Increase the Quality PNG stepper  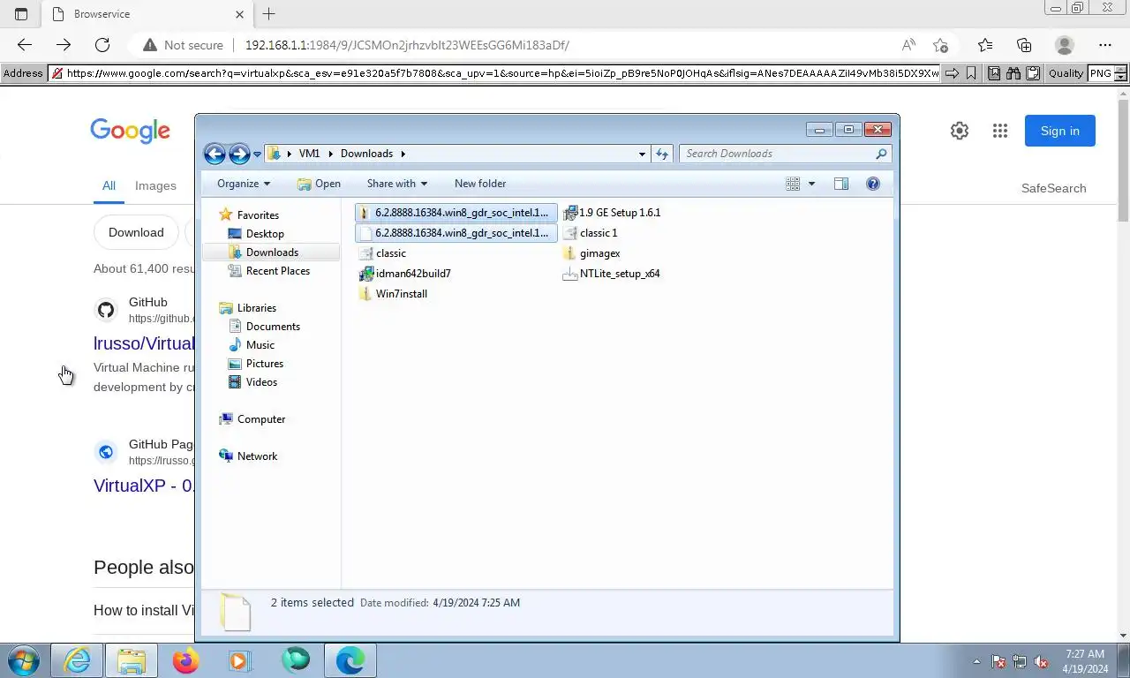[x=1120, y=70]
